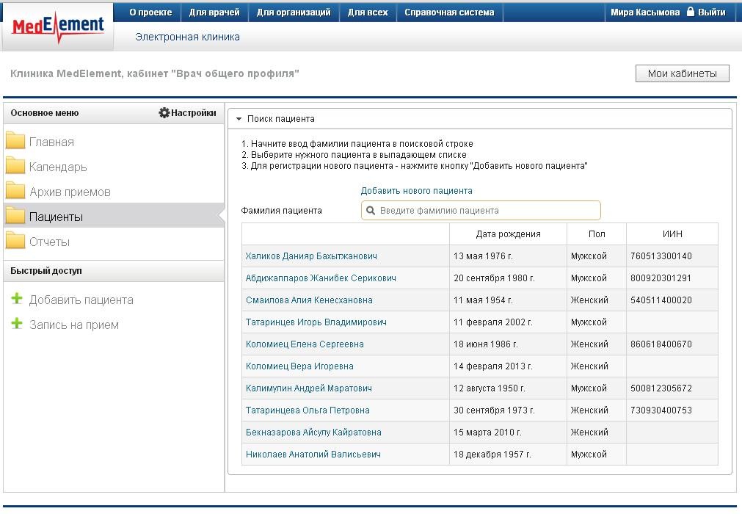Screen dimensions: 742x514
Task: Open the Для врачей menu
Action: click(x=211, y=12)
